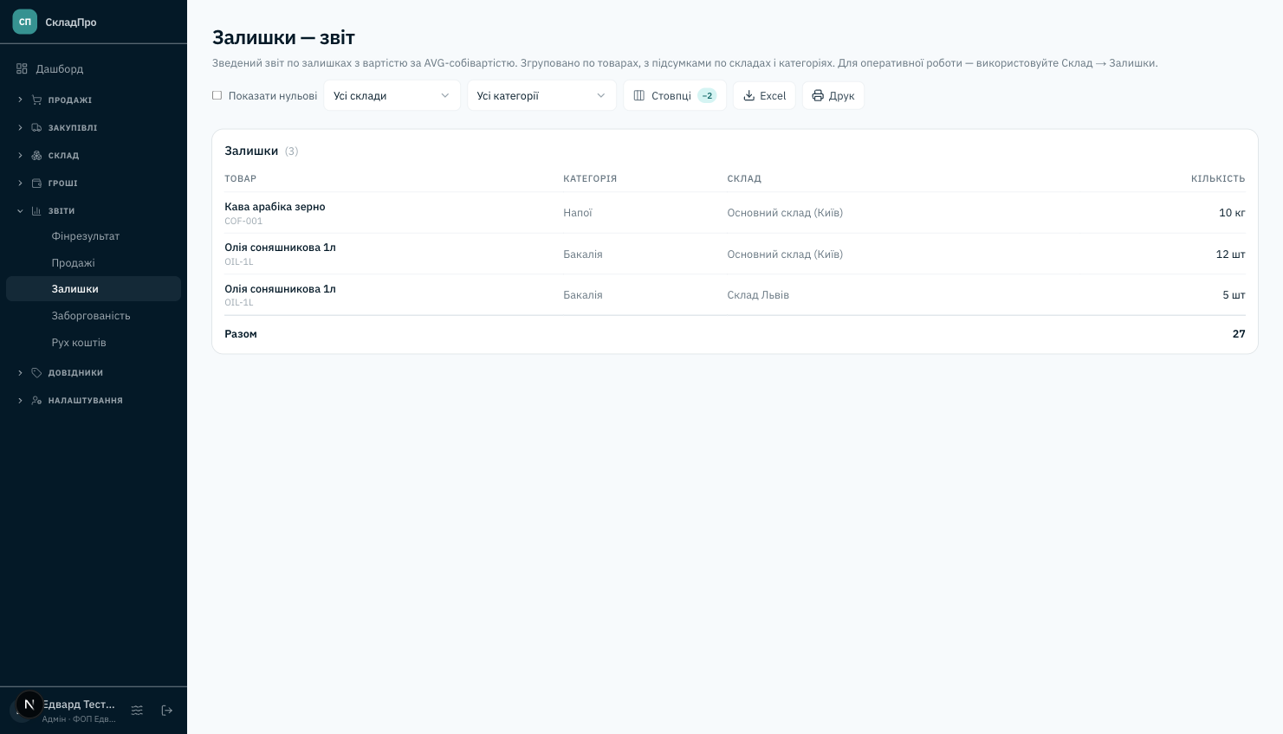The height and width of the screenshot is (734, 1283).
Task: Open preferences via the sliders icon
Action: coord(137,711)
